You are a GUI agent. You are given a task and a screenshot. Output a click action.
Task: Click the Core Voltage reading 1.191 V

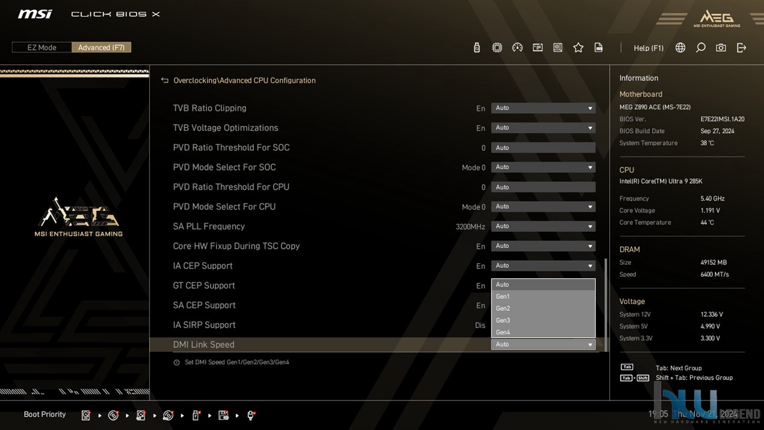pos(710,211)
